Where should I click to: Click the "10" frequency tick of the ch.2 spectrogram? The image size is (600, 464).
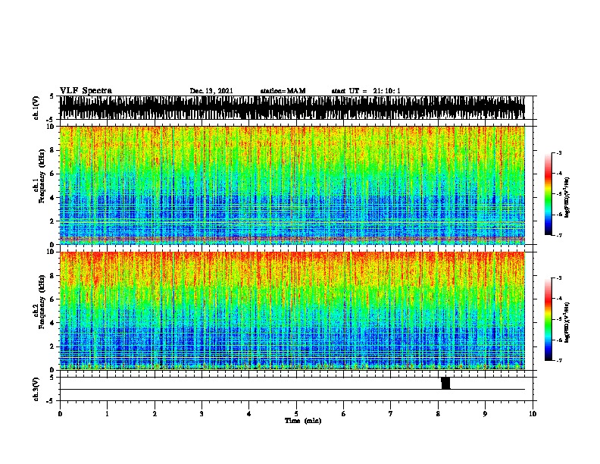point(52,252)
